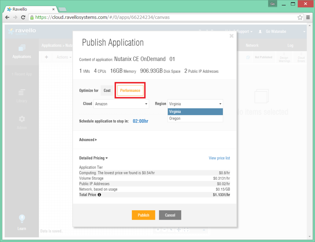Viewport: 315px width, 242px height.
Task: Click the browser address bar URL
Action: 102,17
